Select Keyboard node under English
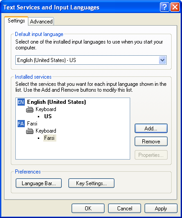 pyautogui.click(x=46, y=109)
